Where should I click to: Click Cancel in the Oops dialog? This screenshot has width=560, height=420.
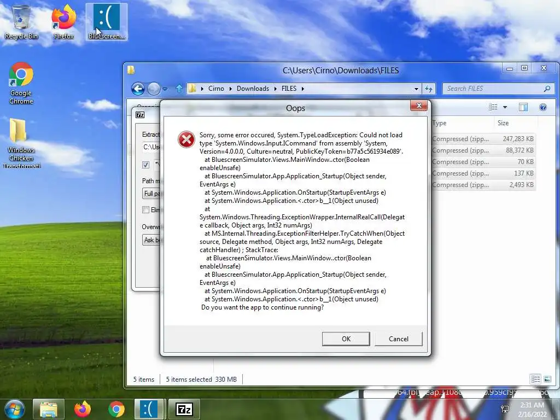tap(399, 339)
